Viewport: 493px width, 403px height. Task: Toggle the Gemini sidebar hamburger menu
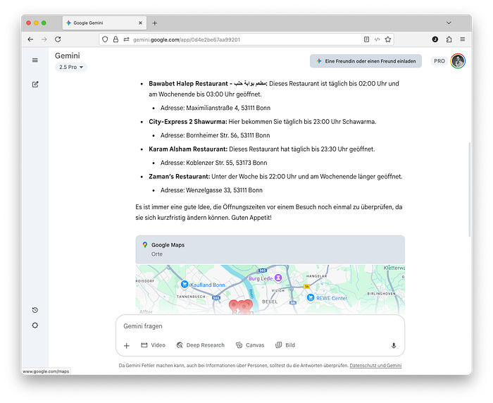tap(35, 60)
